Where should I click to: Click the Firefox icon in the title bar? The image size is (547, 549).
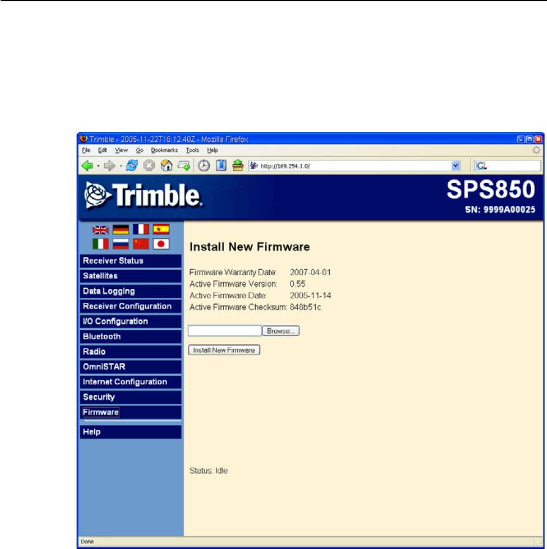[x=84, y=139]
